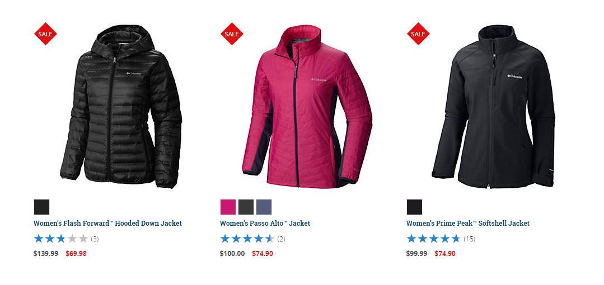The height and width of the screenshot is (285, 604).
Task: Click the (2) review count for Passo Alto
Action: 281,239
